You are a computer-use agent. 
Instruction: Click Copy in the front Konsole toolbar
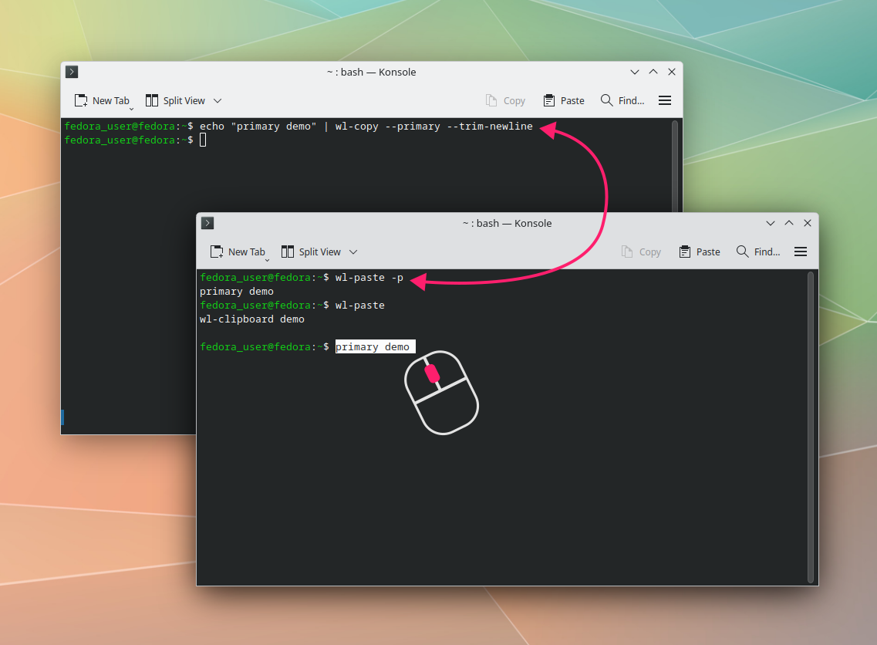click(x=642, y=252)
